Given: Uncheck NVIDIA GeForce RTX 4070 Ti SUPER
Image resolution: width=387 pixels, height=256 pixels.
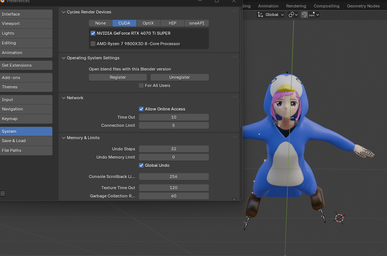Looking at the screenshot, I should click(93, 33).
